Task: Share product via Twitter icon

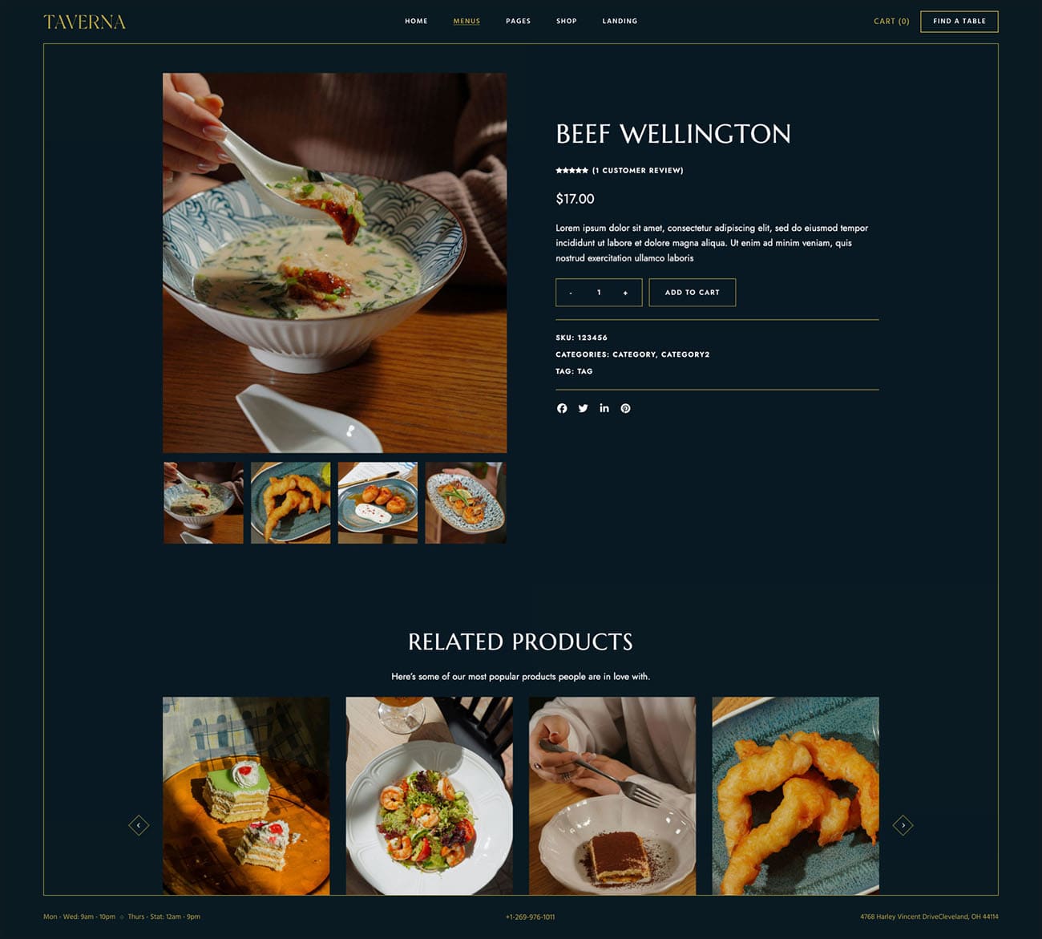Action: [583, 408]
